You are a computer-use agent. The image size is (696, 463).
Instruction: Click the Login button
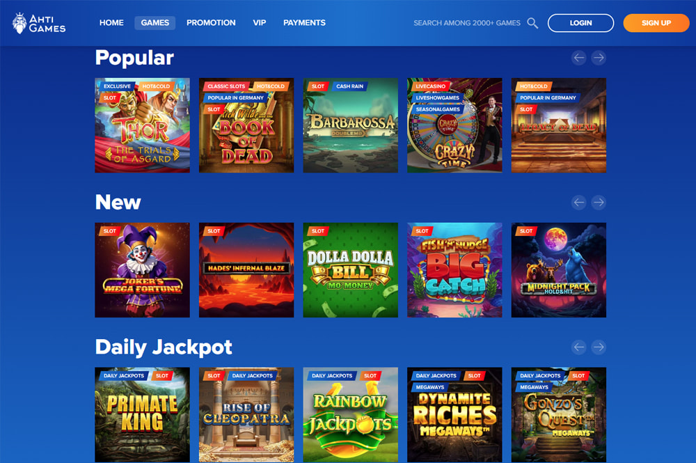[580, 23]
